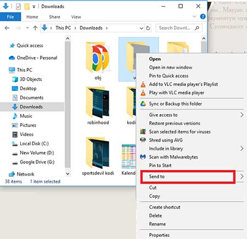The height and width of the screenshot is (239, 247).
Task: Click the Downloads arrow icon in sidebar
Action: coord(15,107)
